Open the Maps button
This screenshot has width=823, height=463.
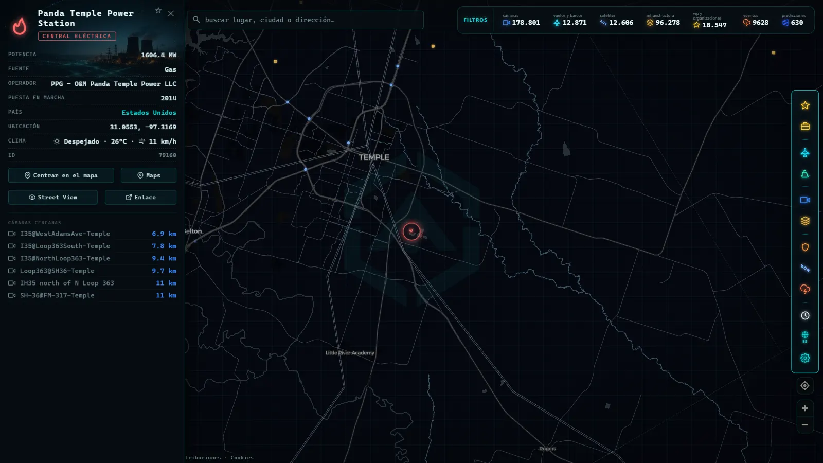tap(149, 175)
